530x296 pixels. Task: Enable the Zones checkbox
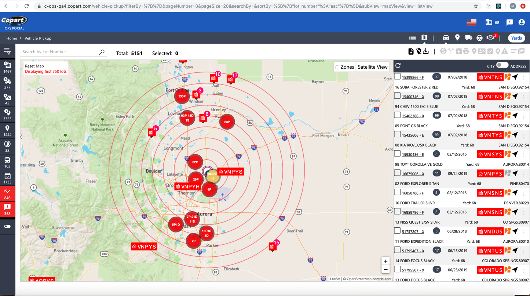pyautogui.click(x=337, y=67)
